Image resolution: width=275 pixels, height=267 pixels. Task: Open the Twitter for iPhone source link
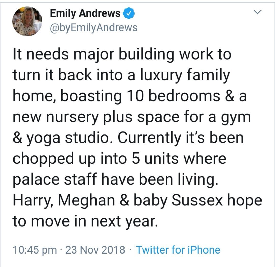178,250
